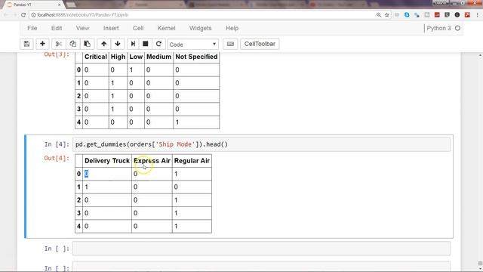Click the 1 in Delivery Truck row 1
483x272 pixels.
(x=87, y=187)
